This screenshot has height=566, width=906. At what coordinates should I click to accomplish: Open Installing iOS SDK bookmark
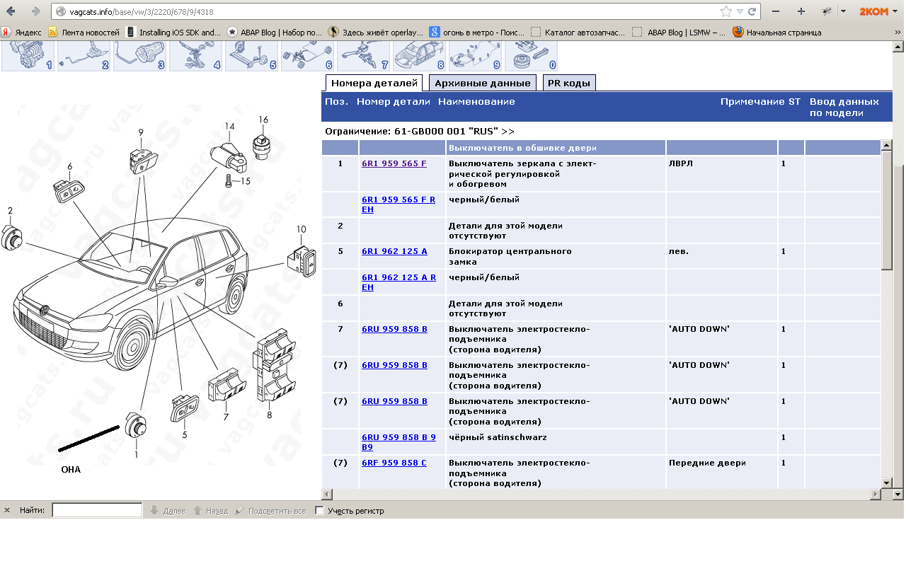[173, 32]
